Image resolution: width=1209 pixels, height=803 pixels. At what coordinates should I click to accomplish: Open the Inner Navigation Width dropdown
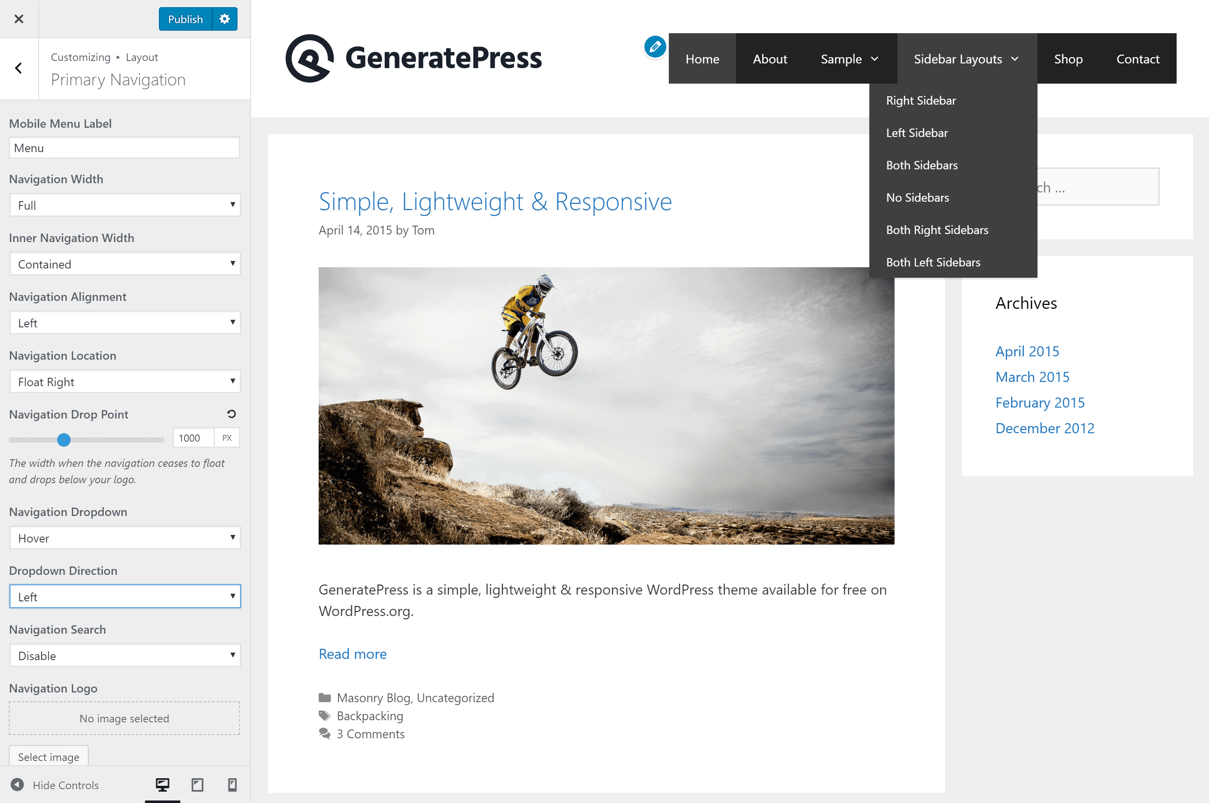coord(125,264)
